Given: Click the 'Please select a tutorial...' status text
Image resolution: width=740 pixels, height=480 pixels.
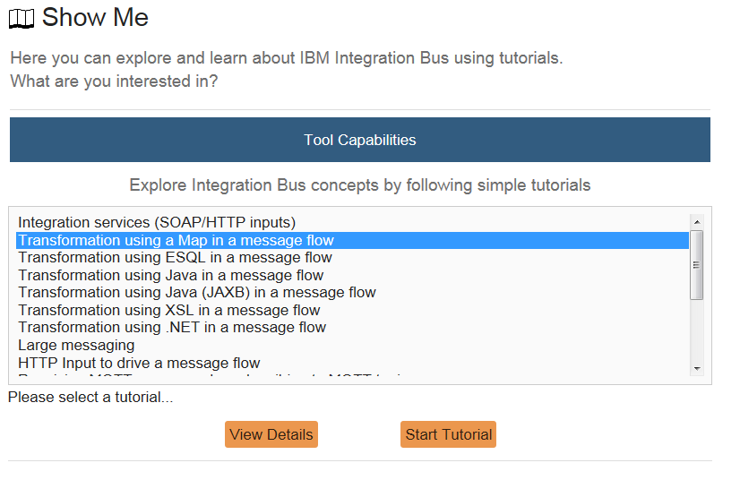Looking at the screenshot, I should [90, 397].
